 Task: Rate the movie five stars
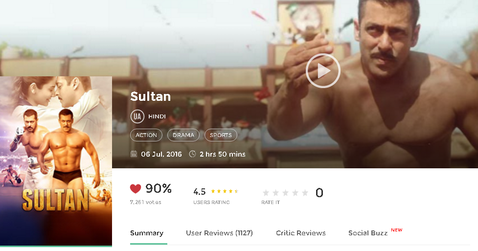coord(305,193)
